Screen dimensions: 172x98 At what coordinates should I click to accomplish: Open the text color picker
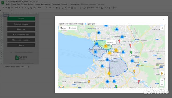pos(65,8)
